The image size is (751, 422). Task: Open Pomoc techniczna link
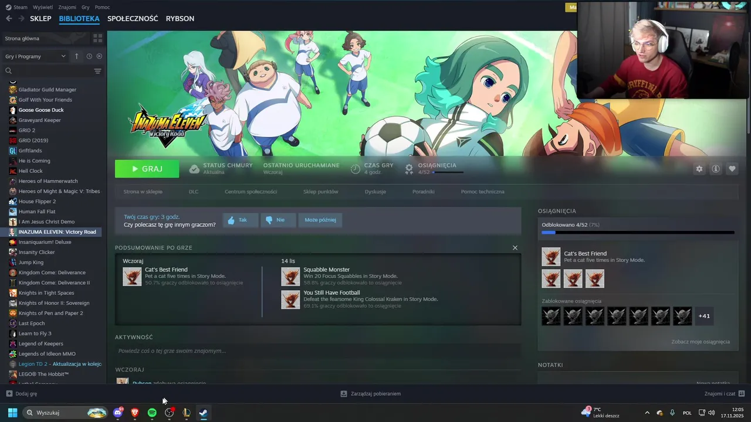(483, 192)
